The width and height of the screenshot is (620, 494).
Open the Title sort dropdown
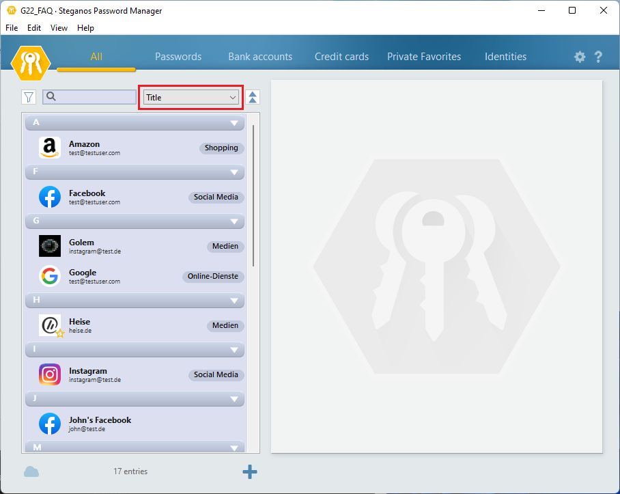click(191, 98)
